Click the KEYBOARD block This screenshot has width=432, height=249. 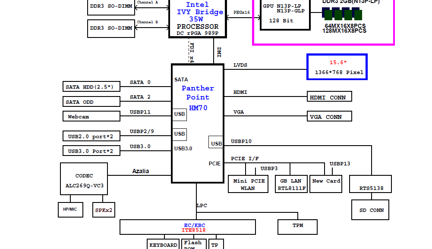(163, 244)
